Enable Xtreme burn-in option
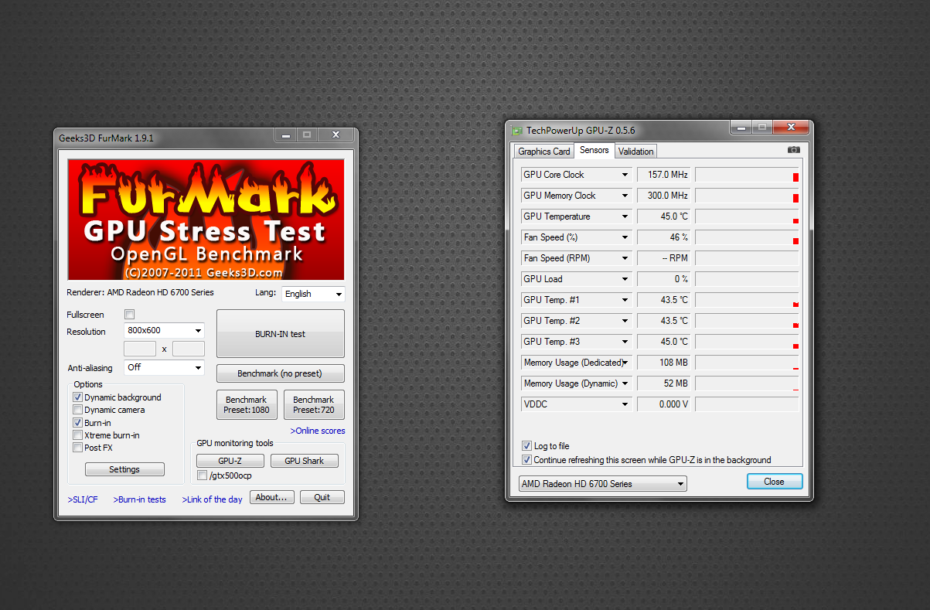This screenshot has width=930, height=610. [77, 435]
